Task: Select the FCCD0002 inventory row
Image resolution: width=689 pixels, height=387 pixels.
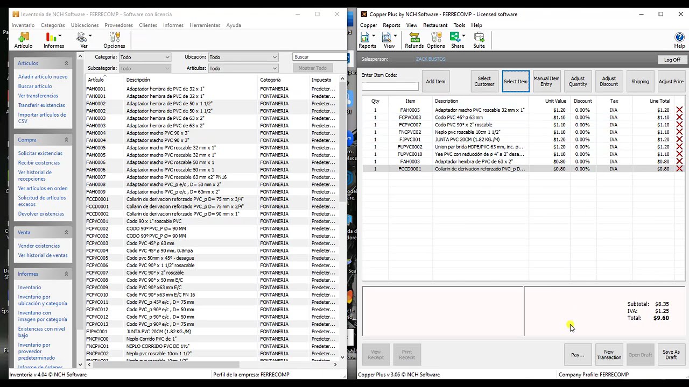Action: [212, 214]
